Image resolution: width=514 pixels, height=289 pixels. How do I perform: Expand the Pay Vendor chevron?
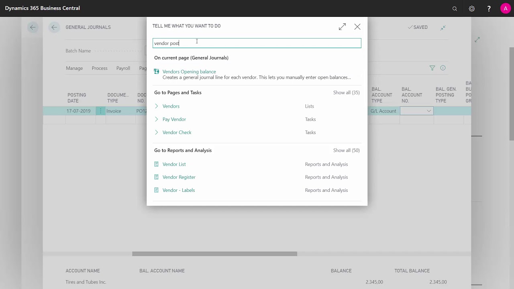click(157, 119)
